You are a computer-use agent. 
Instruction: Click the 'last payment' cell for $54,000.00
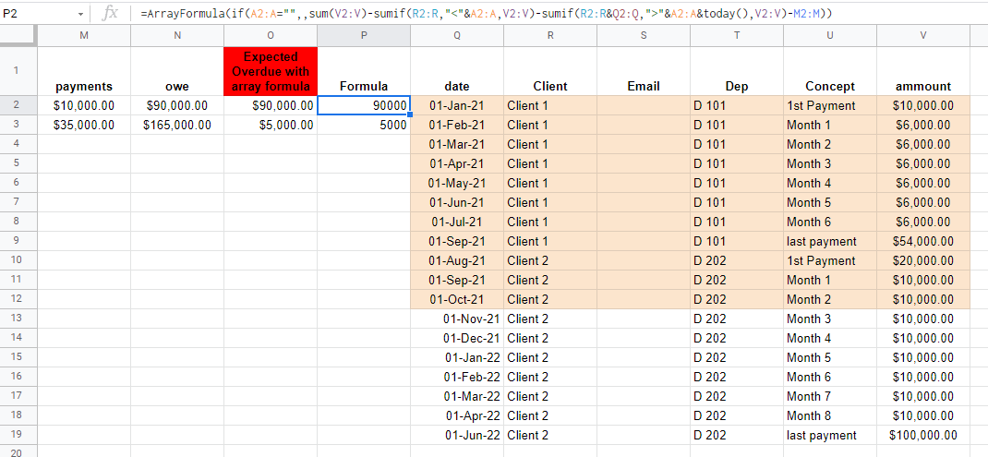(830, 241)
